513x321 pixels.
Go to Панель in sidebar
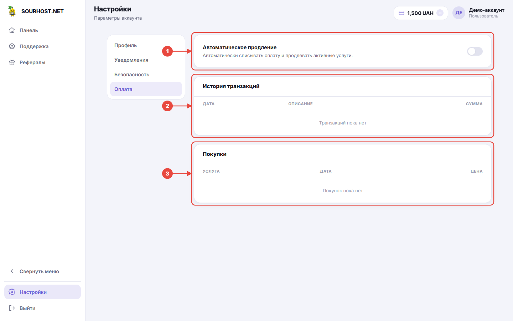coord(42,30)
